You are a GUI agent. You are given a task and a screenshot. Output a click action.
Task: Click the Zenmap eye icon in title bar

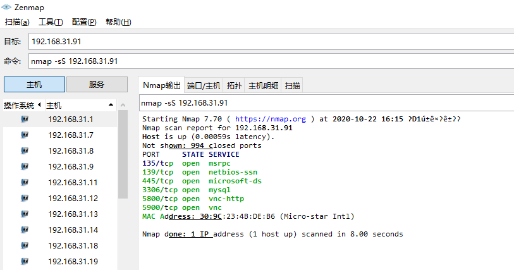tap(6, 7)
